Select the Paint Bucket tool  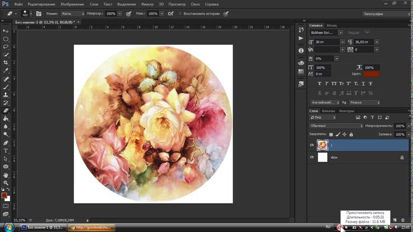click(6, 118)
